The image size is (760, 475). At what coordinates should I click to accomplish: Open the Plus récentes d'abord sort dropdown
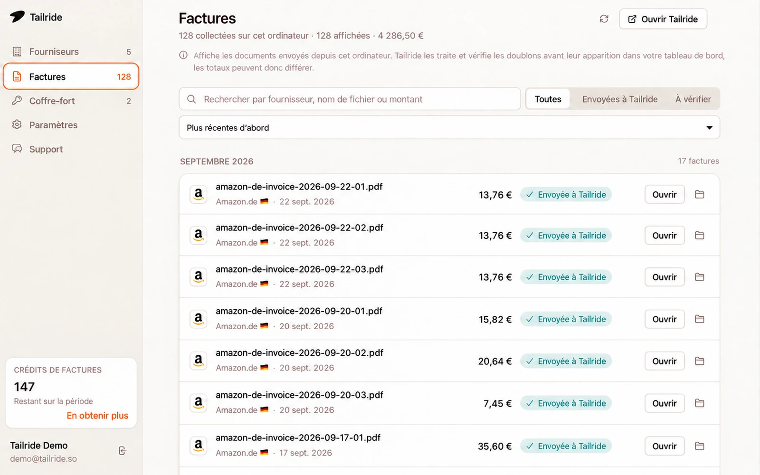point(449,127)
